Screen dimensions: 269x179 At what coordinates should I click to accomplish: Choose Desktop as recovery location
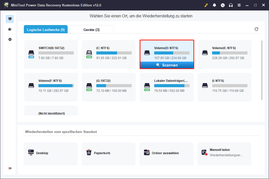(51, 153)
